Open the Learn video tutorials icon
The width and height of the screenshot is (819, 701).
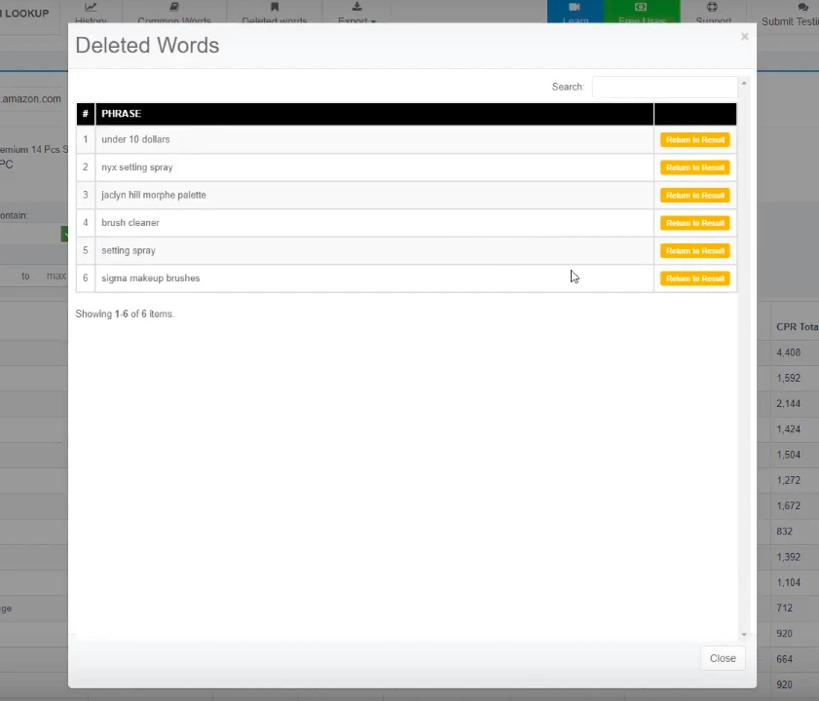pyautogui.click(x=575, y=8)
